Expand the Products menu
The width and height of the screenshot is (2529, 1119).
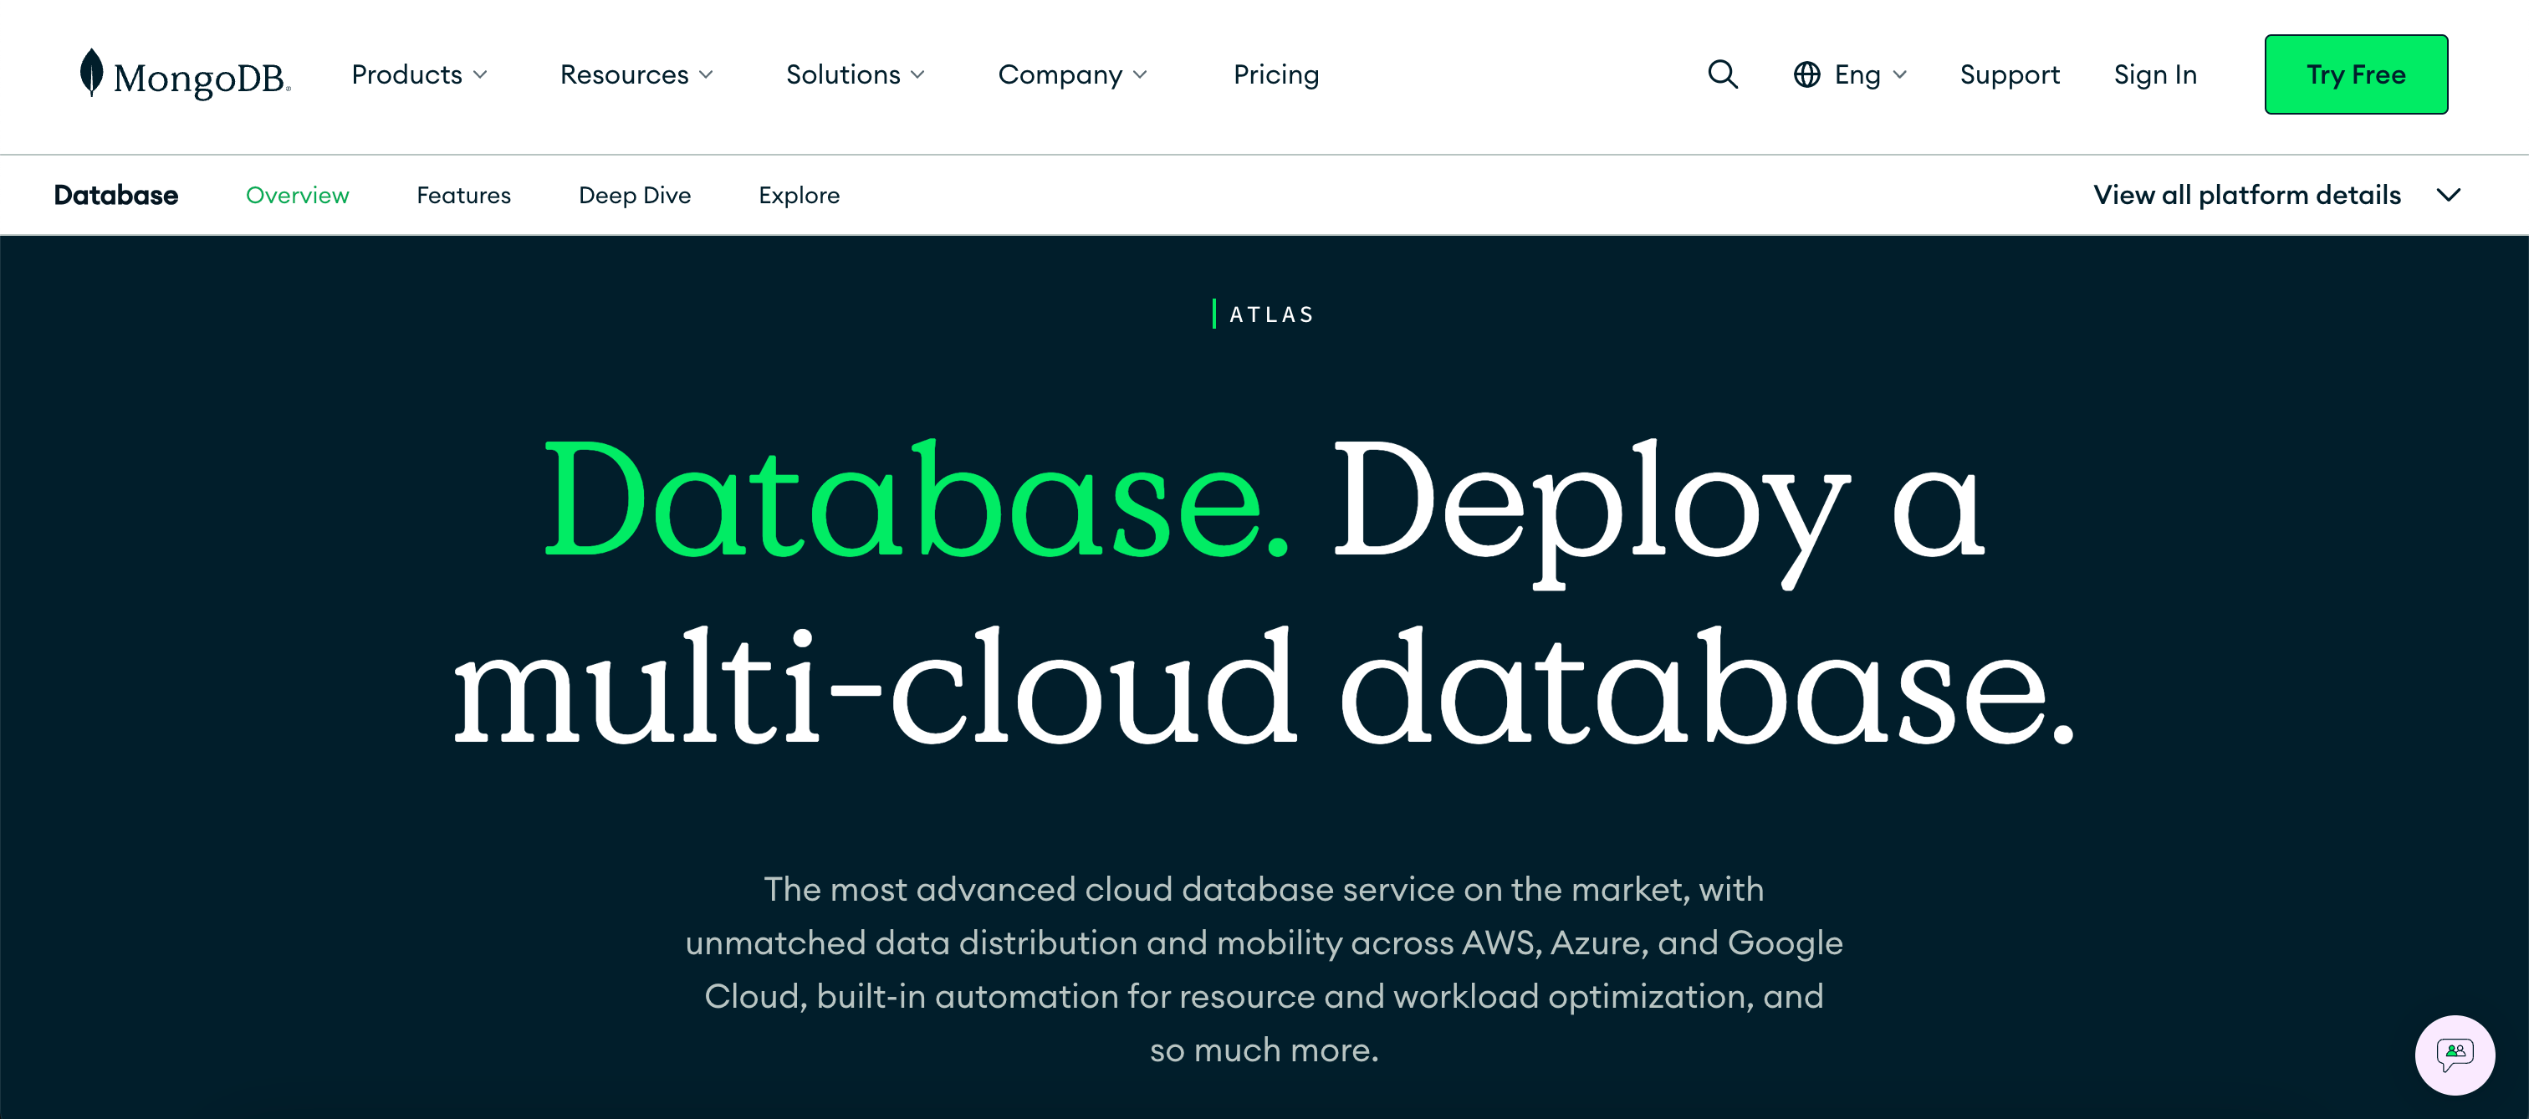[x=419, y=74]
